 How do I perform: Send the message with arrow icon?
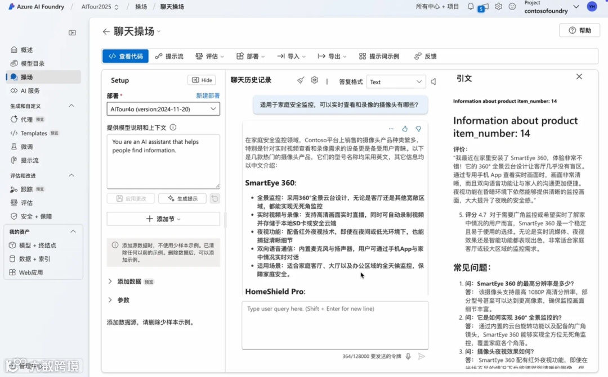coord(422,356)
